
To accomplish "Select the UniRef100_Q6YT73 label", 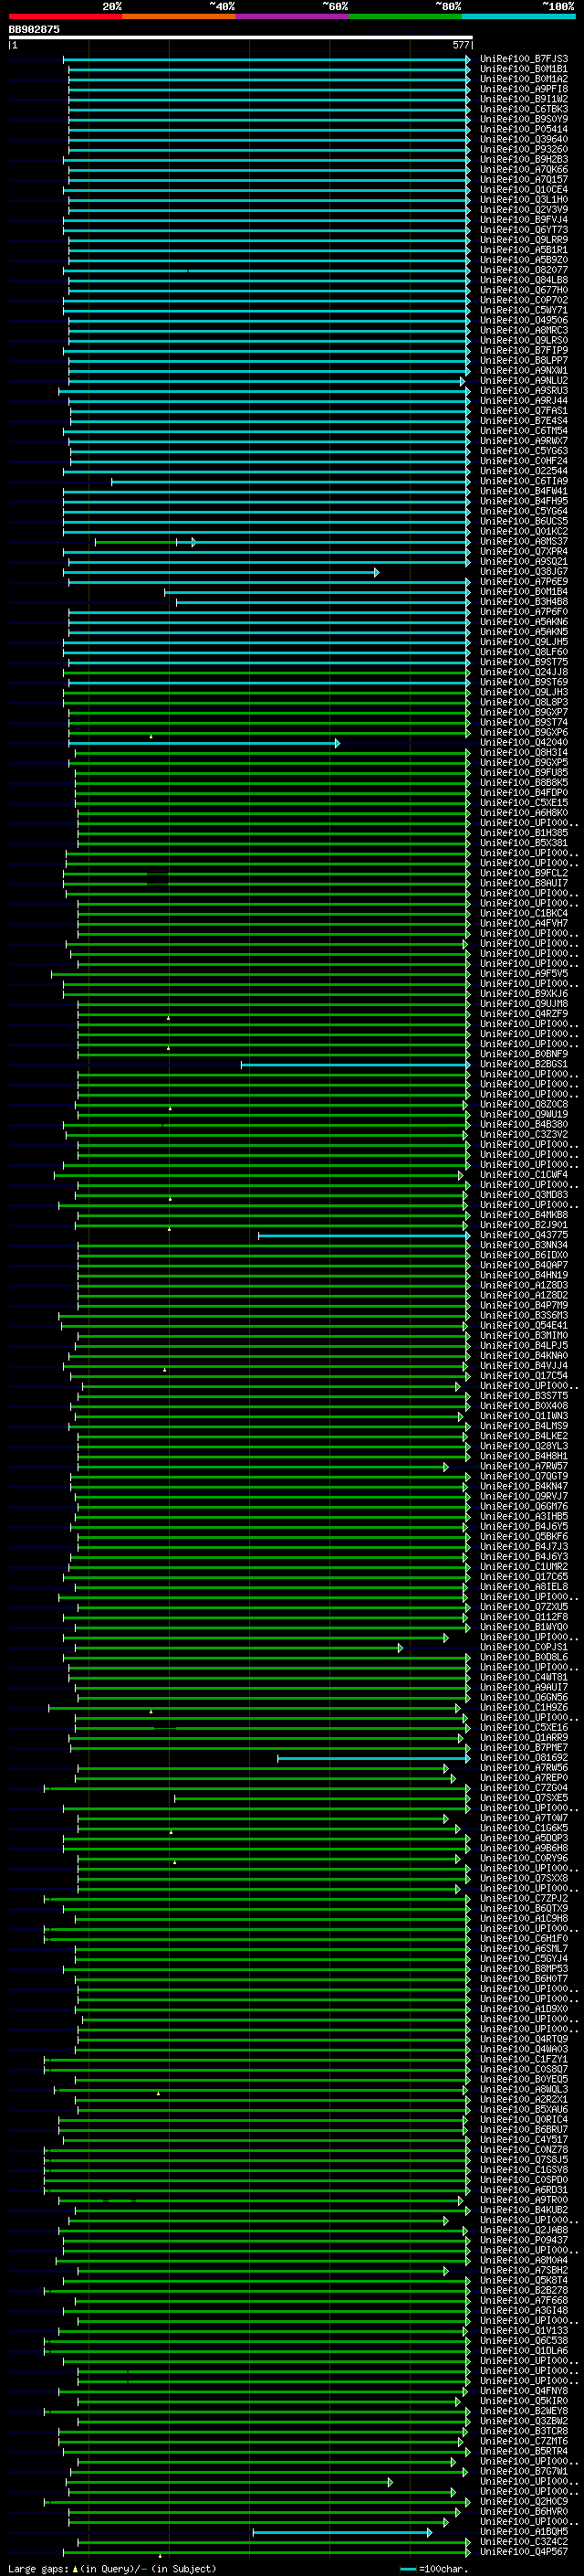I will coord(523,230).
